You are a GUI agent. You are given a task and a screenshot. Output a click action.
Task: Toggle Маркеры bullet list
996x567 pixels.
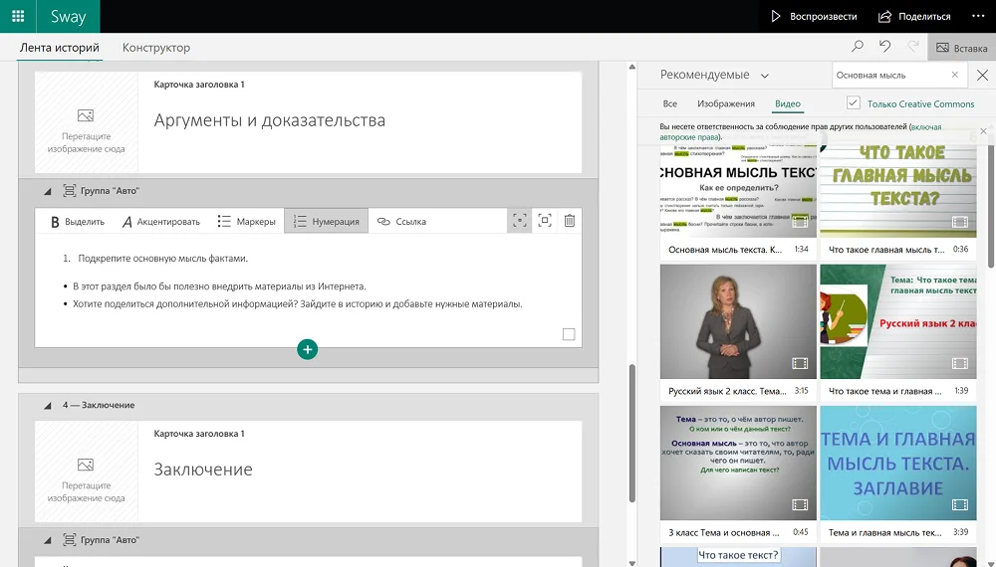pyautogui.click(x=246, y=222)
